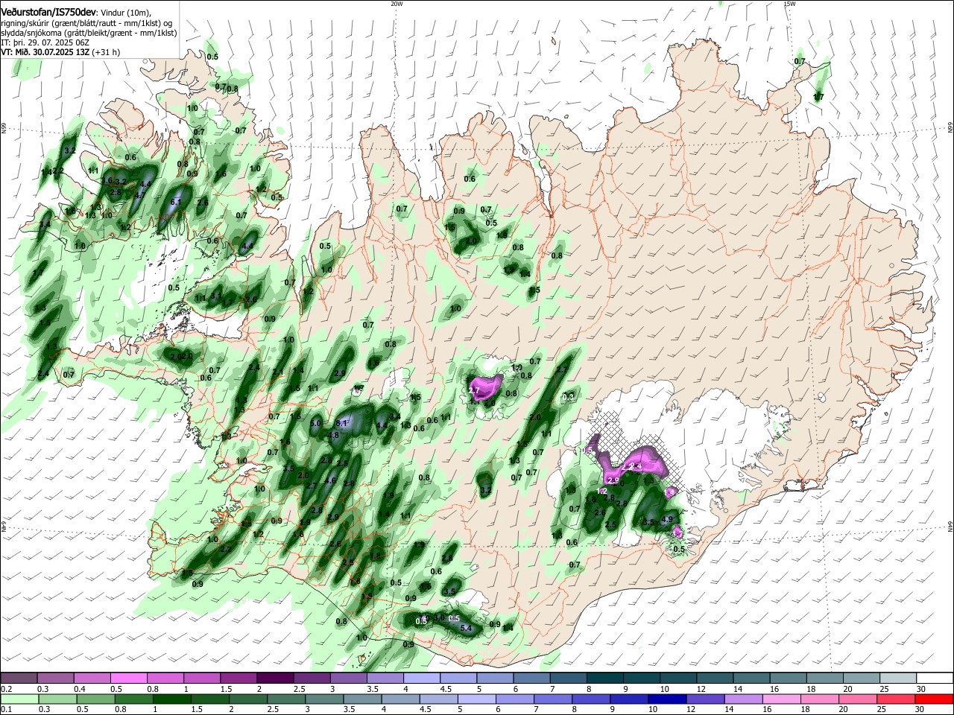This screenshot has width=954, height=715.
Task: Click the 5.0 precipitation value on the map
Action: click(x=315, y=423)
